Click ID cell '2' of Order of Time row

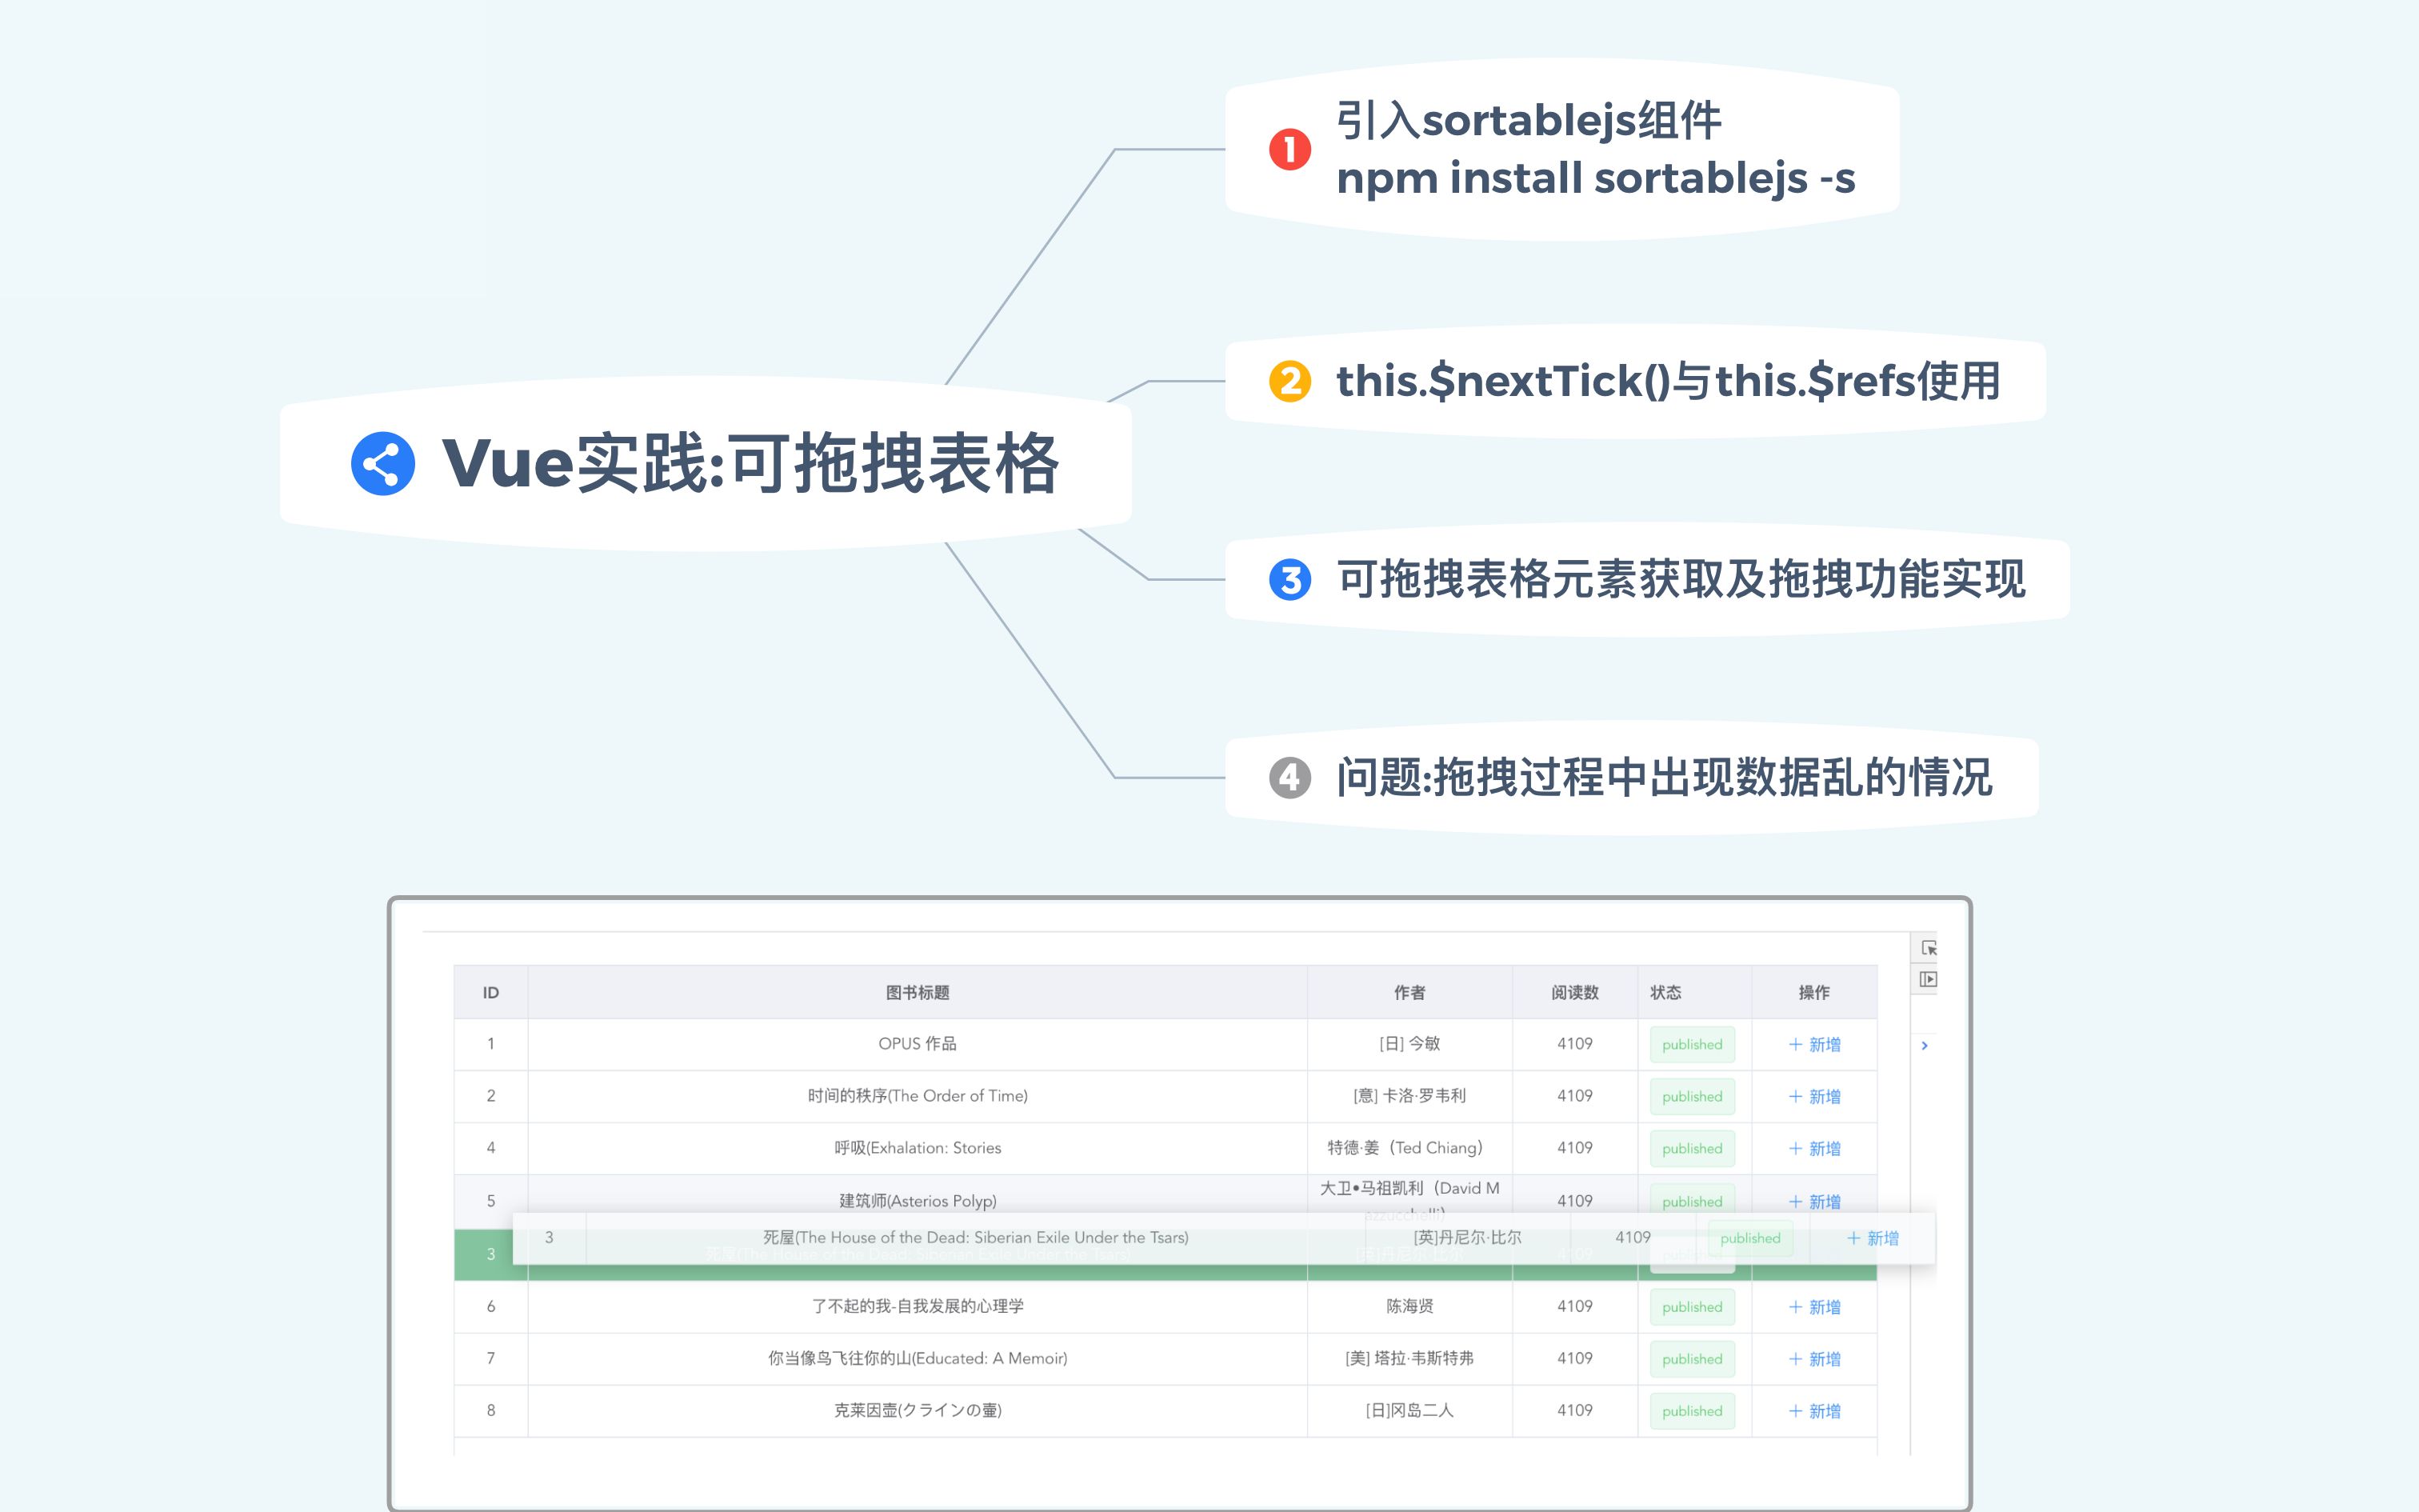tap(491, 1095)
